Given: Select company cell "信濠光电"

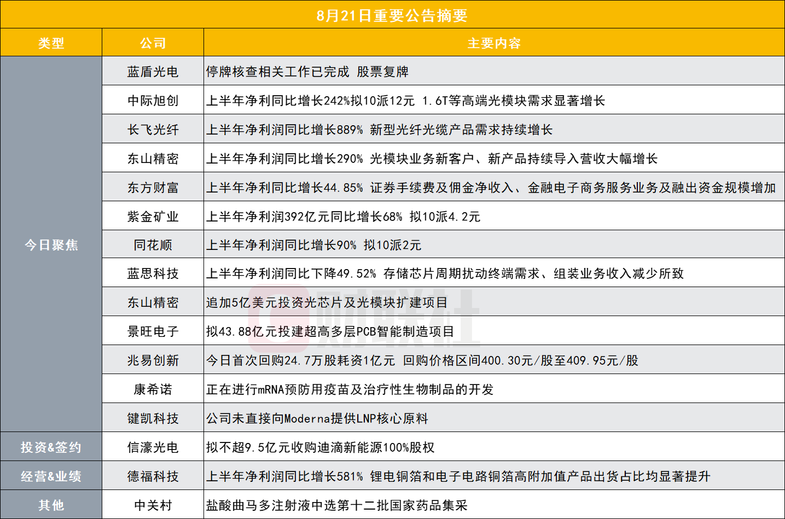Looking at the screenshot, I should point(153,447).
